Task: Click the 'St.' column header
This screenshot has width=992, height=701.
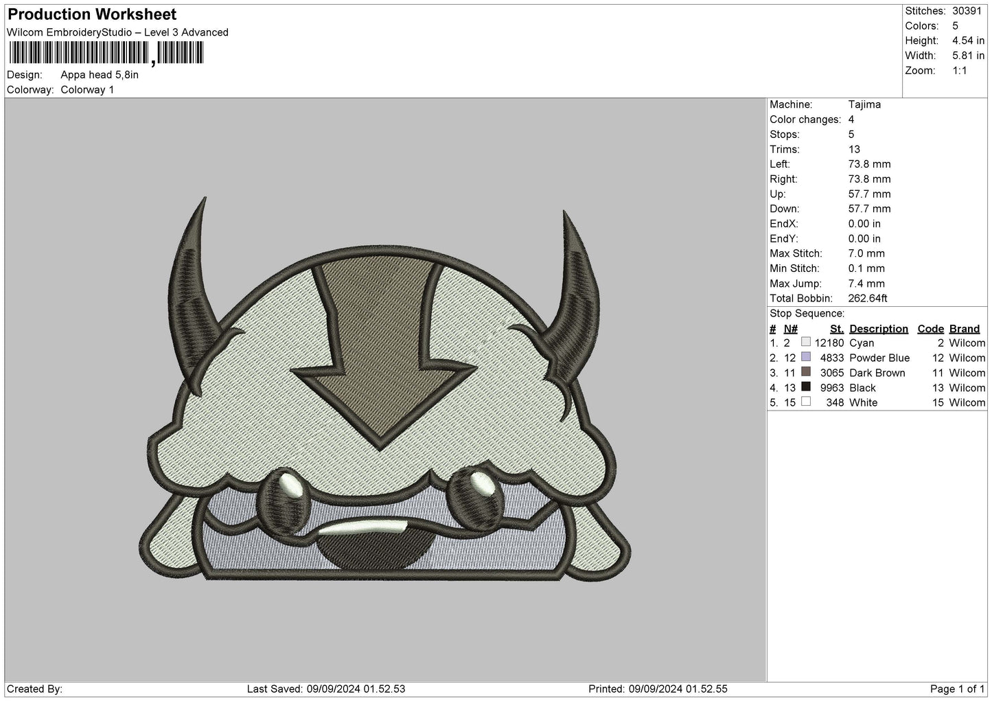Action: [x=837, y=329]
